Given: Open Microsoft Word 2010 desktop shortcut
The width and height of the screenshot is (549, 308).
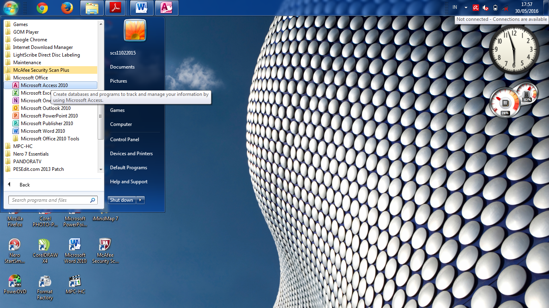Looking at the screenshot, I should click(x=75, y=251).
